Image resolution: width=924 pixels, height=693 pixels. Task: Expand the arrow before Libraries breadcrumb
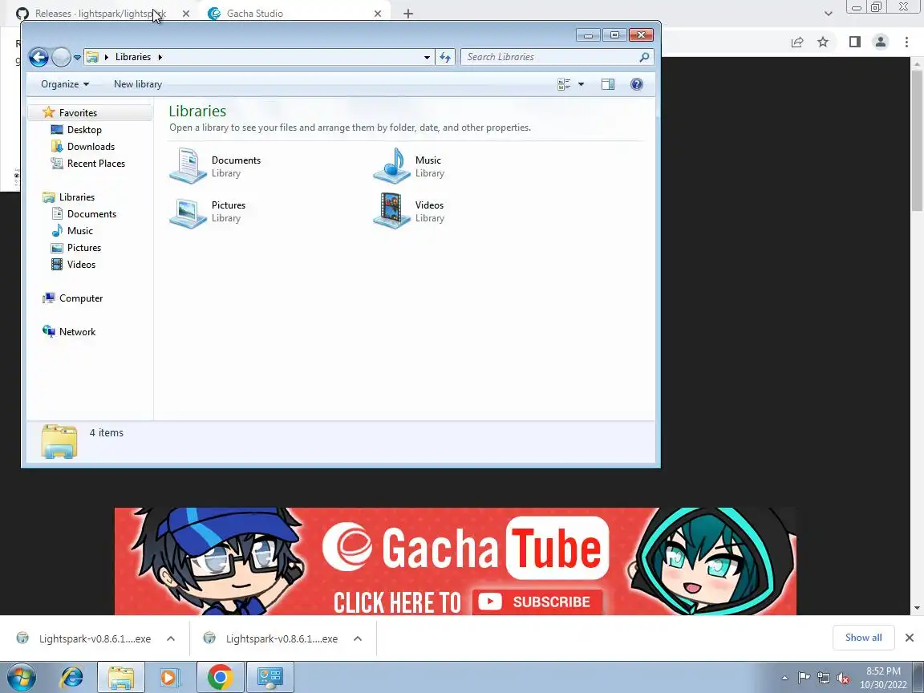pos(107,57)
